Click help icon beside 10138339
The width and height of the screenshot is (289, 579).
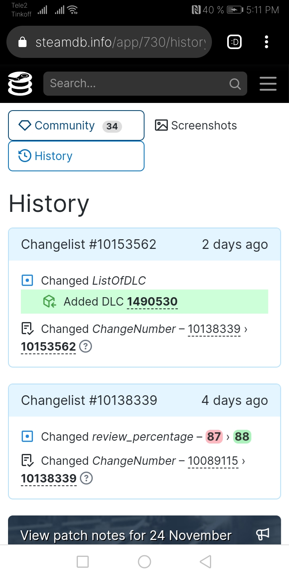coord(86,478)
